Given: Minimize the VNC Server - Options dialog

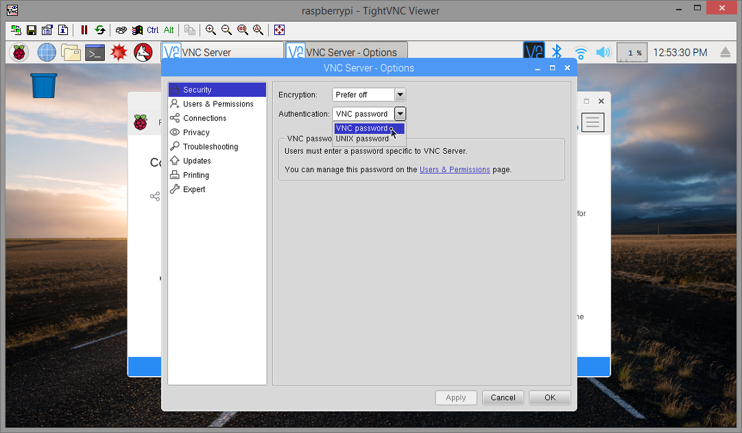Looking at the screenshot, I should point(538,68).
